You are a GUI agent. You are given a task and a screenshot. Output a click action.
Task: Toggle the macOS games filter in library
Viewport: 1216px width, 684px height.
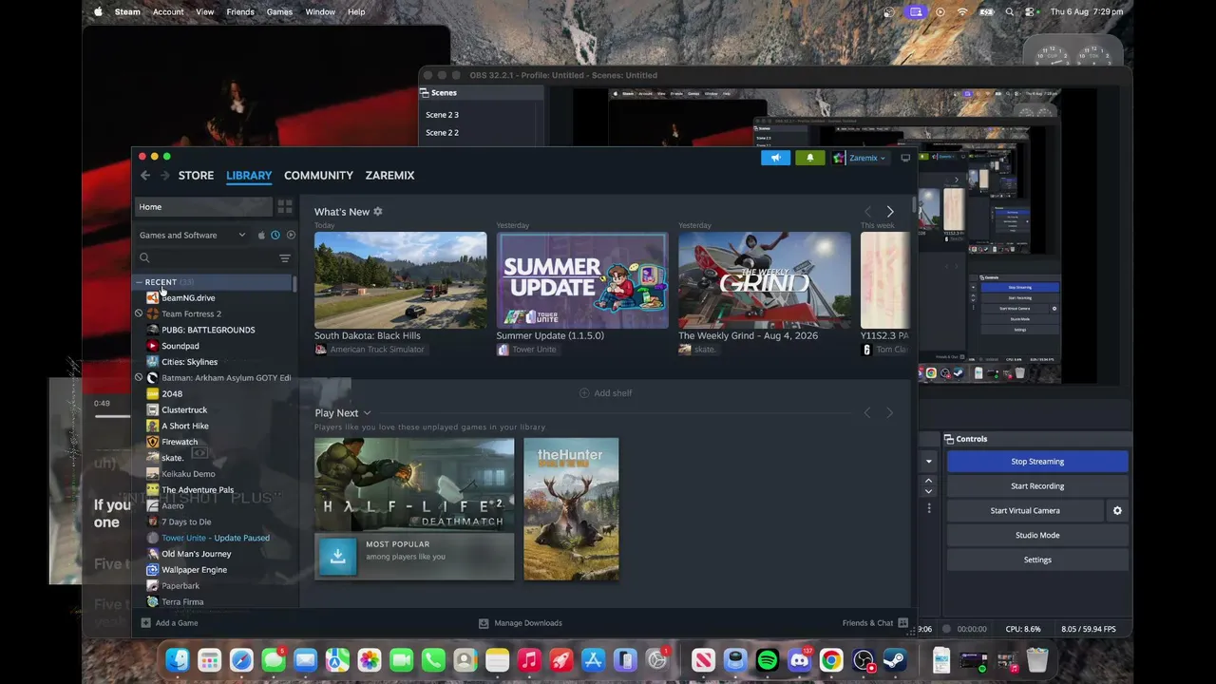point(261,236)
